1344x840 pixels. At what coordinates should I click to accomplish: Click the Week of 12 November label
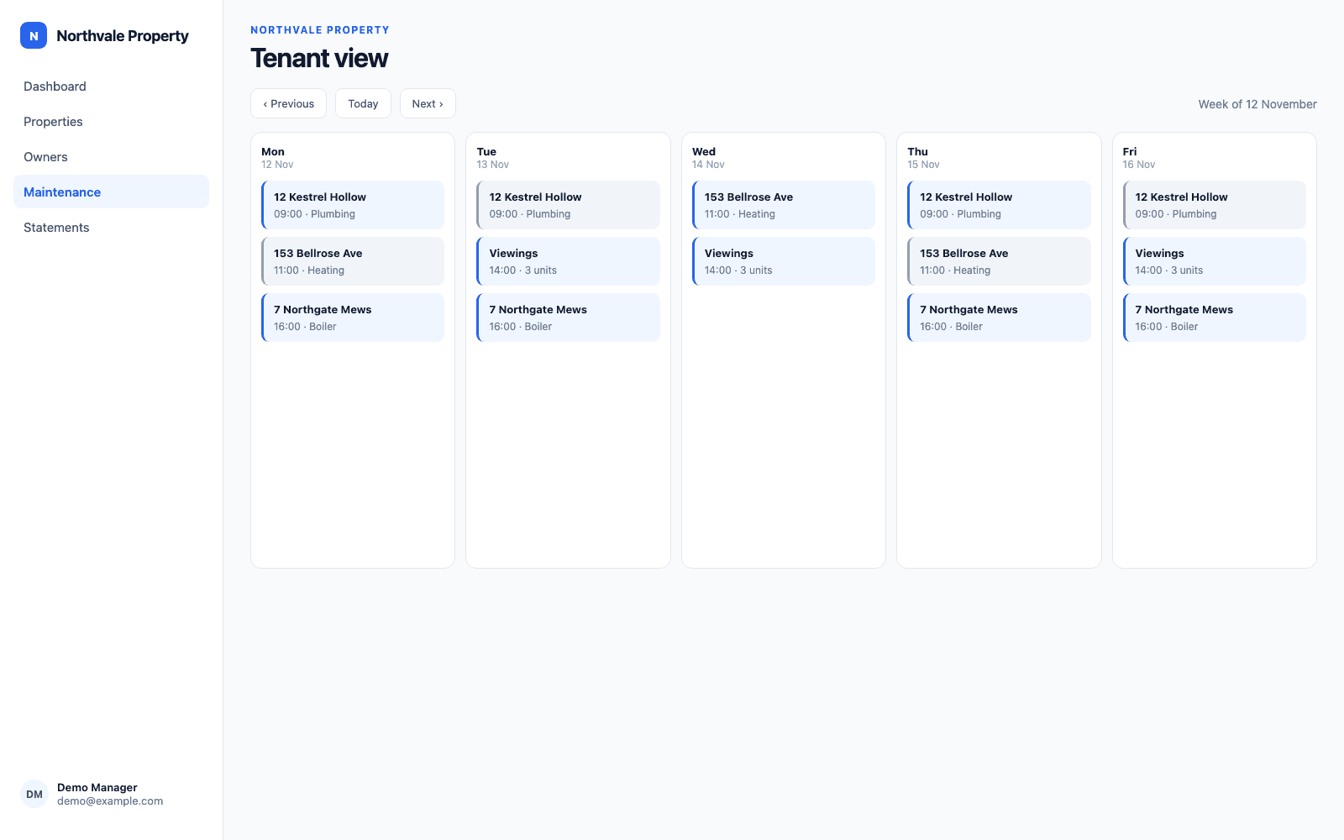(1257, 104)
